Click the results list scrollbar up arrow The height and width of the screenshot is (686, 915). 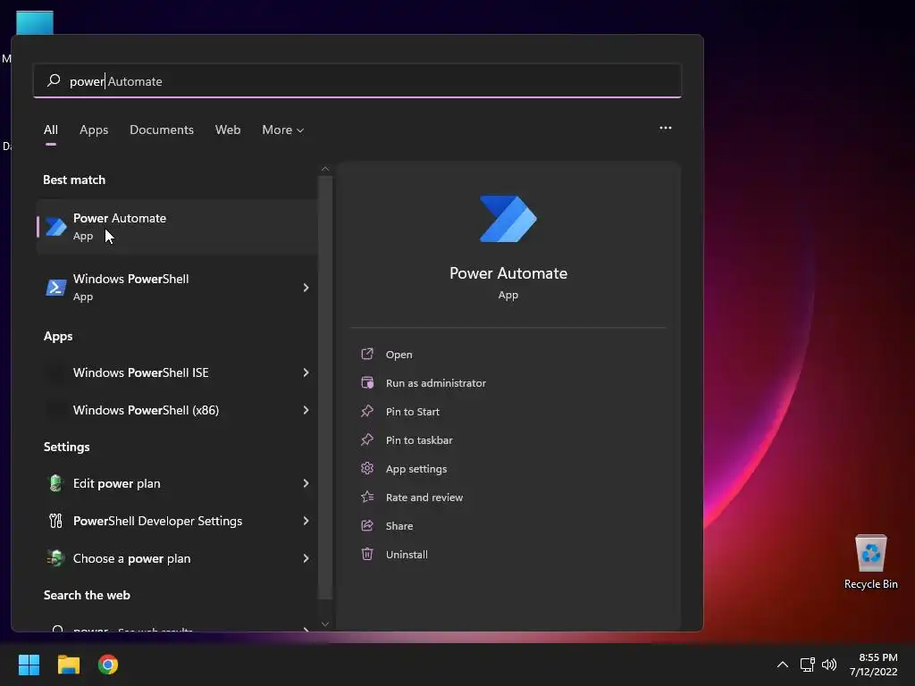click(x=325, y=169)
